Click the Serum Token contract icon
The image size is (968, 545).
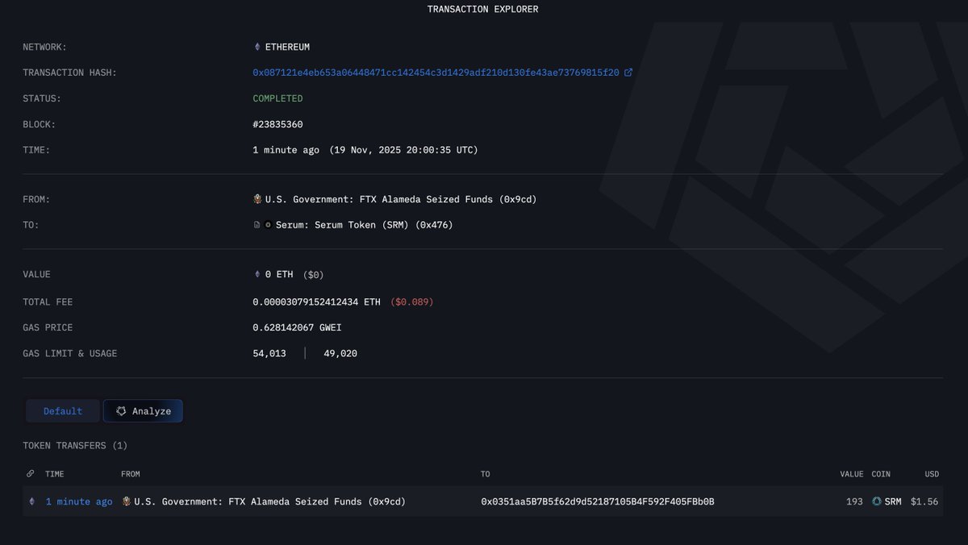(258, 225)
